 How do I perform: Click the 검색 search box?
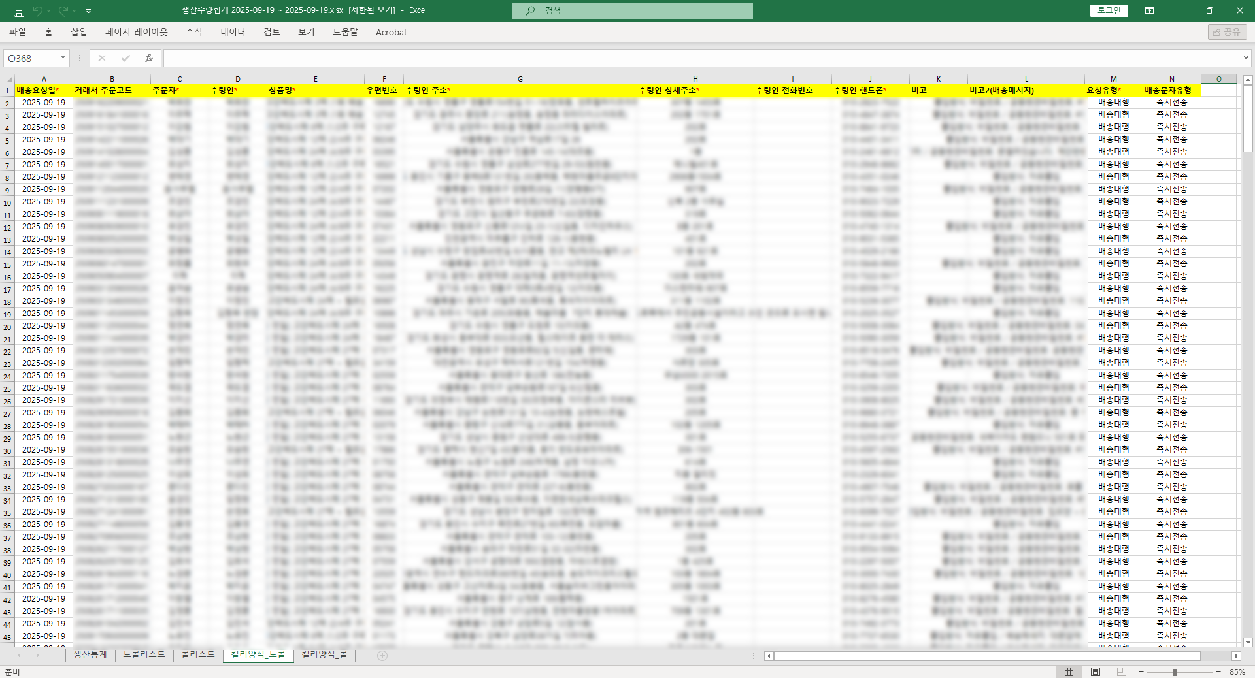(632, 10)
